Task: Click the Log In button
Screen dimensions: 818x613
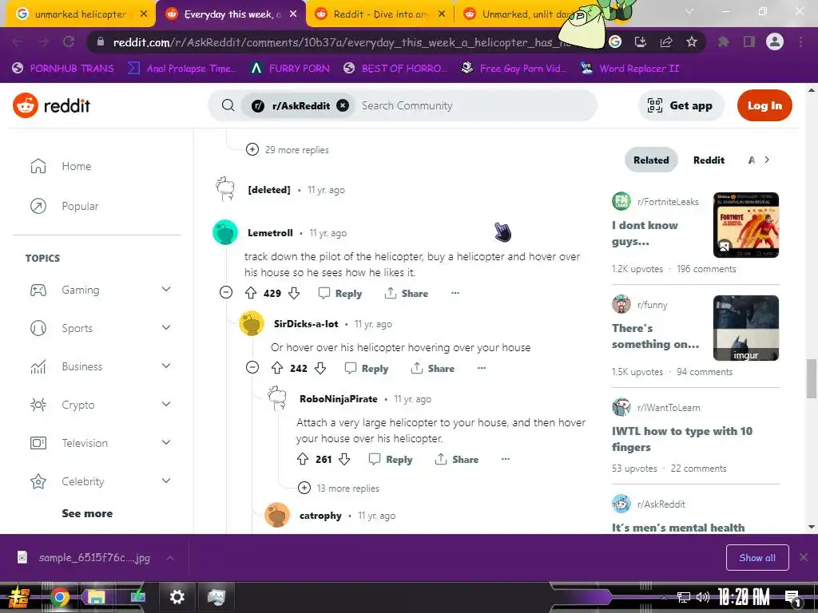Action: point(764,106)
